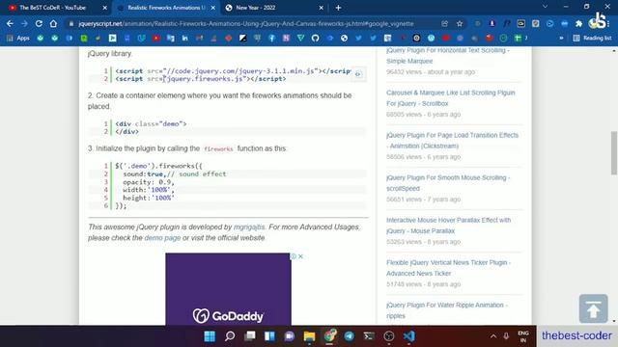Close the GoDaddy ad
This screenshot has height=347, width=618.
point(300,256)
